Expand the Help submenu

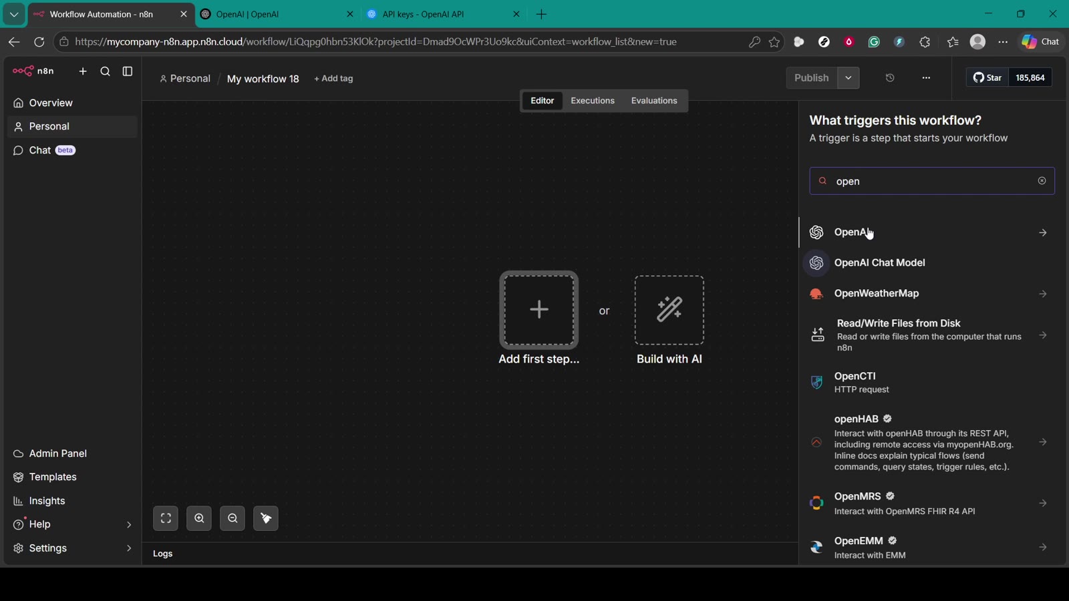click(129, 525)
